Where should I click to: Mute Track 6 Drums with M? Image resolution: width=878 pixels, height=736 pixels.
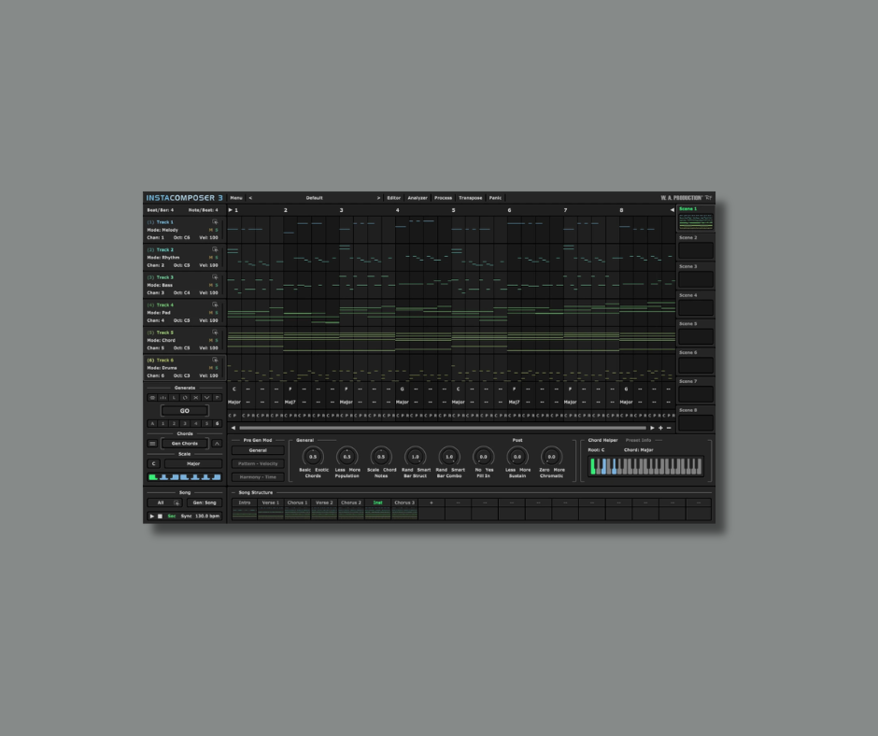[x=211, y=368]
